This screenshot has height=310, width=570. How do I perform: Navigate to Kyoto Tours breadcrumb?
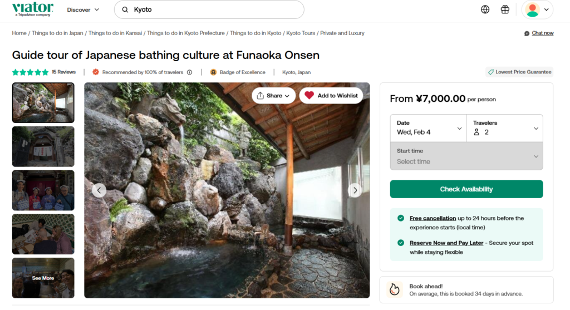pos(301,33)
